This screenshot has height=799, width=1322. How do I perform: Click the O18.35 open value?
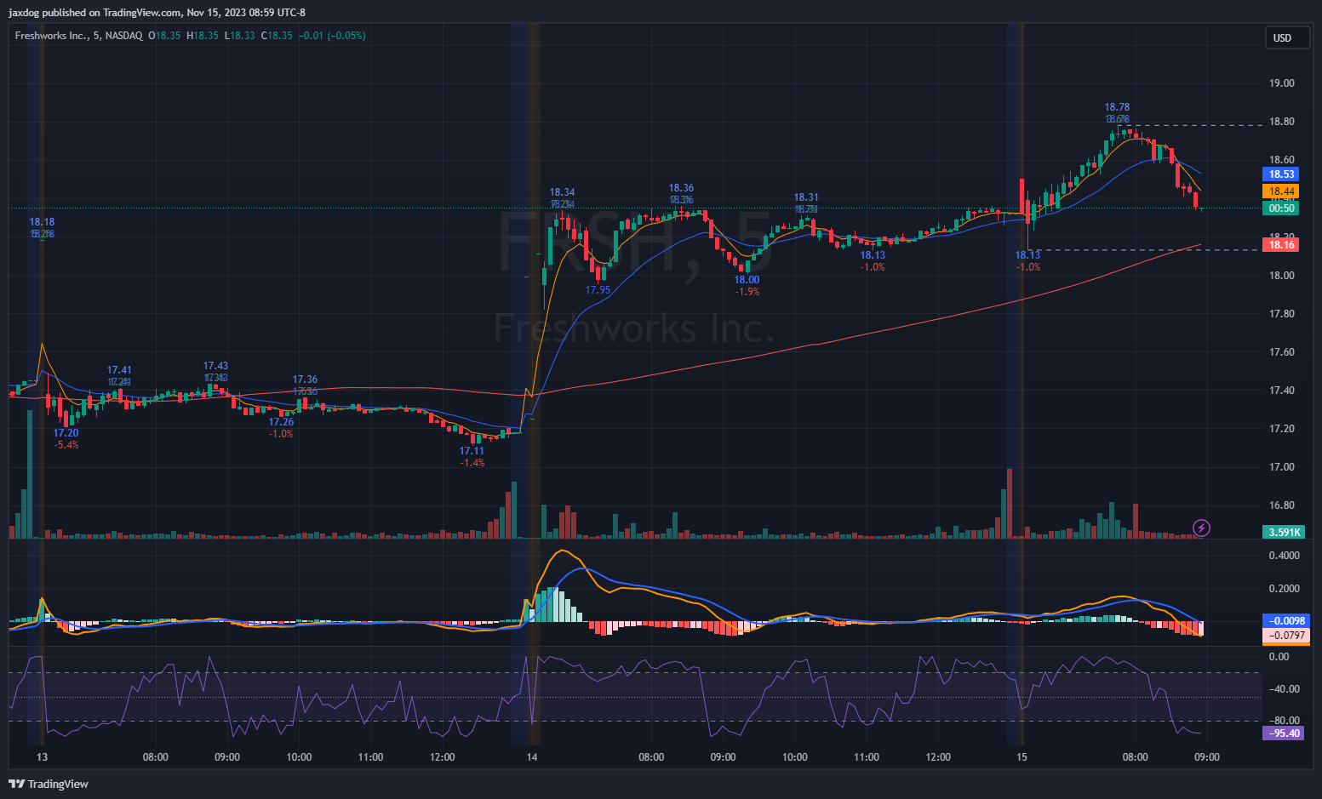(x=165, y=36)
